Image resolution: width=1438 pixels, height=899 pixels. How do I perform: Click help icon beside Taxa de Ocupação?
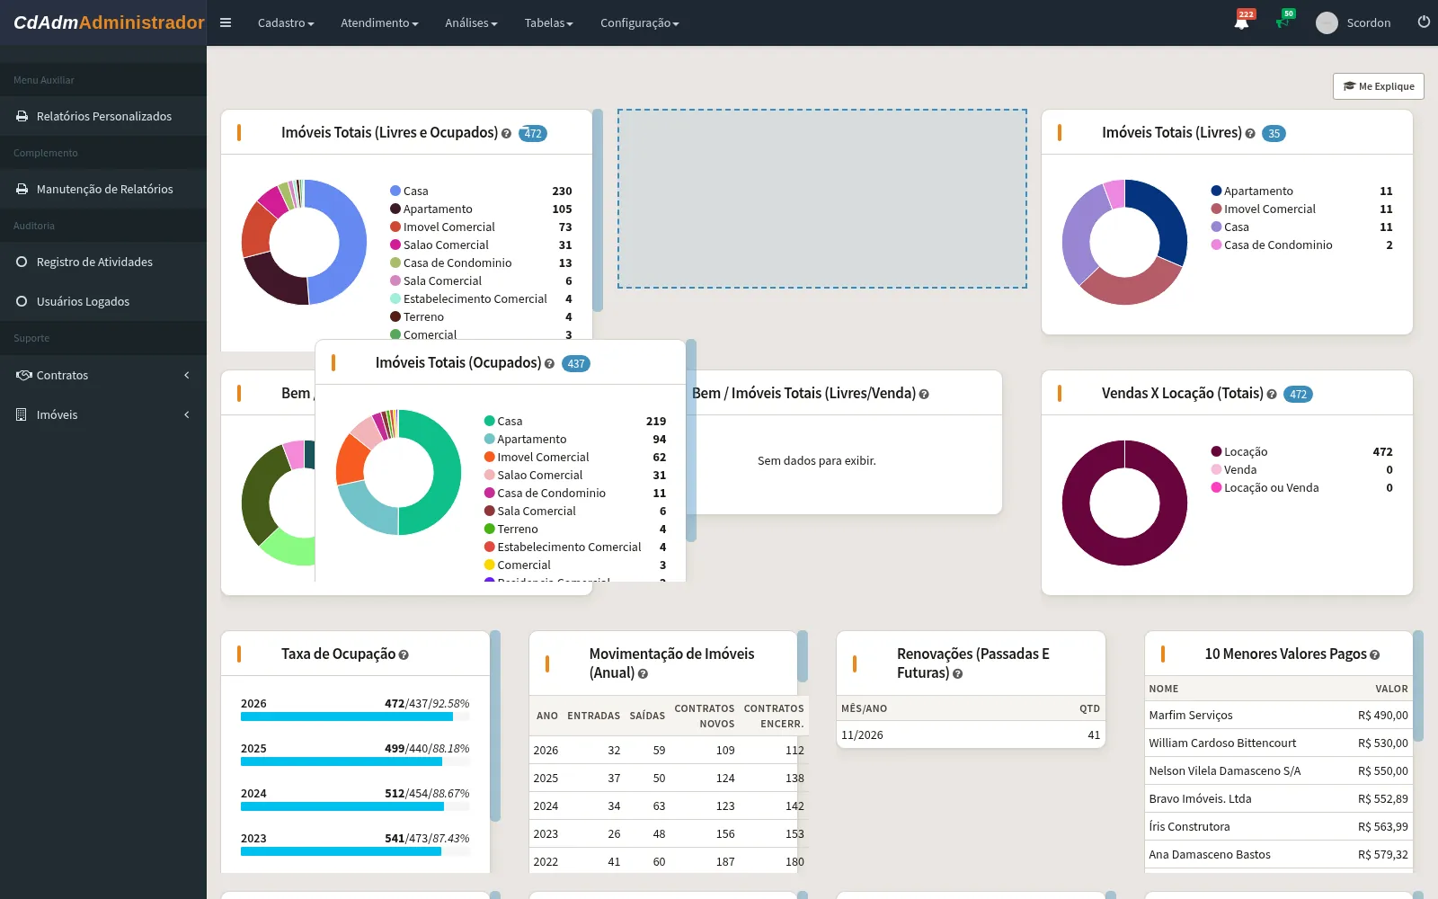point(404,655)
